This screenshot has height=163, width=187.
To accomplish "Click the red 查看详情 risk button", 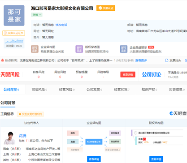I will tap(128, 74).
